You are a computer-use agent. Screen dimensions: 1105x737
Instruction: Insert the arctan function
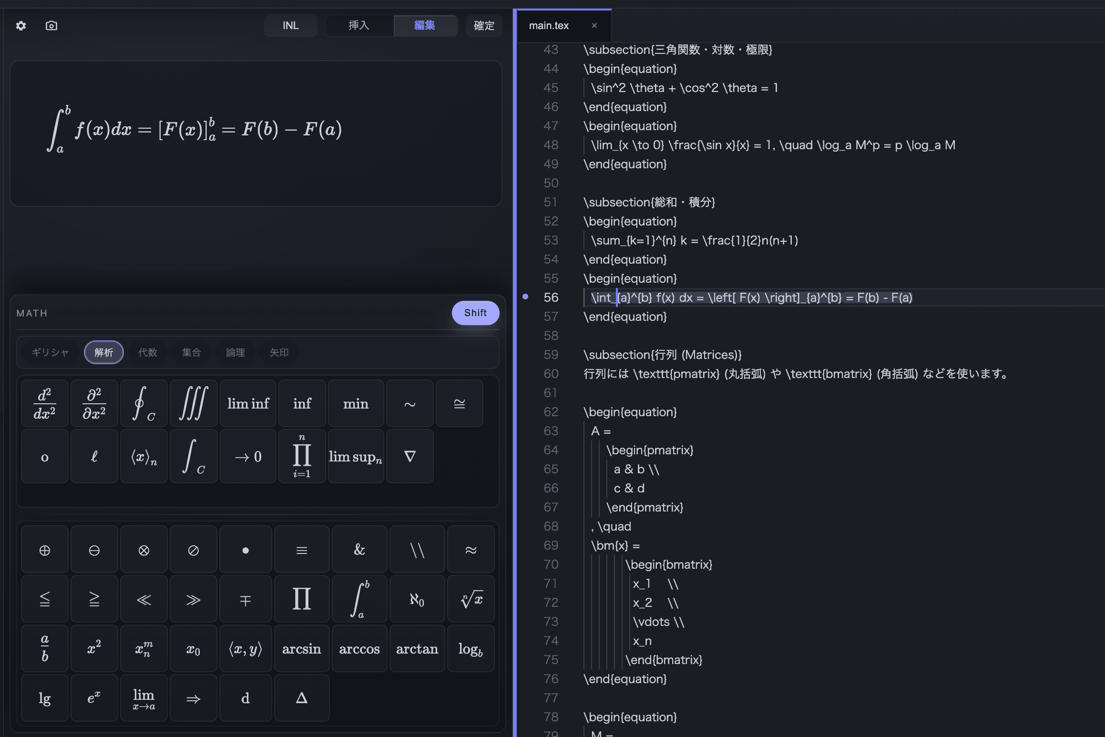pyautogui.click(x=417, y=649)
